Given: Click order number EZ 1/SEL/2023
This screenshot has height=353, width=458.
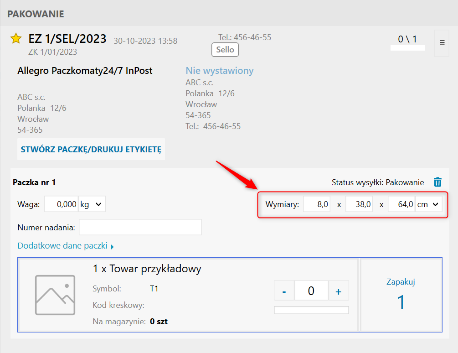Looking at the screenshot, I should point(67,39).
